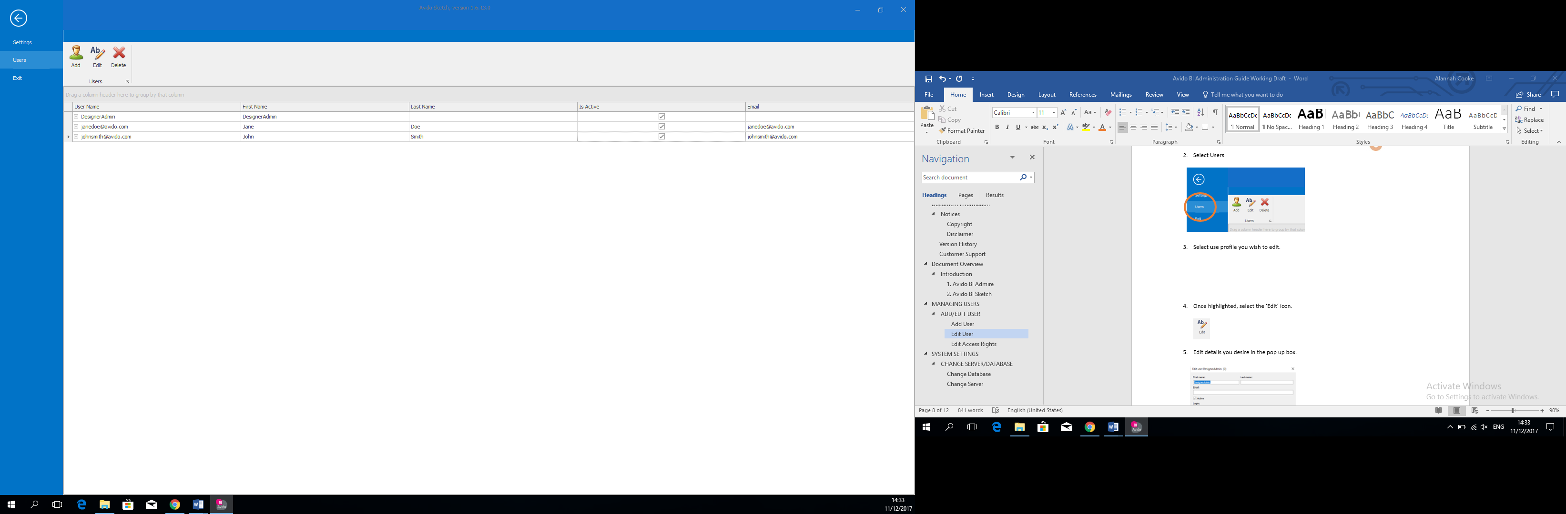
Task: Switch to Pages tab in Navigation
Action: click(x=966, y=196)
